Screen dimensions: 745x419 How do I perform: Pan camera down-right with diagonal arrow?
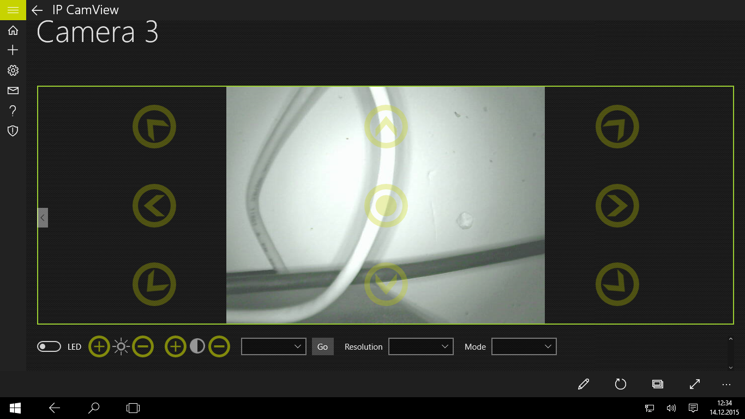coord(617,285)
